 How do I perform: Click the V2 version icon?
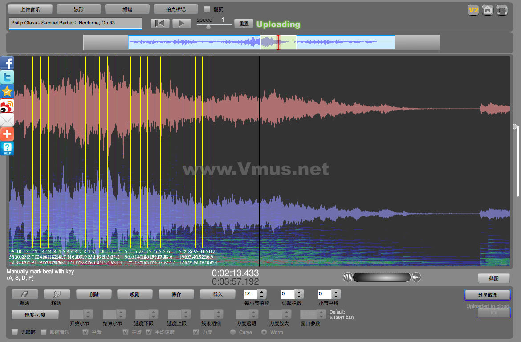point(473,10)
